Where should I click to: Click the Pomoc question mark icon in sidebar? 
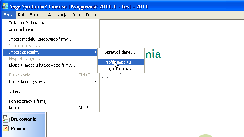(x=6, y=129)
